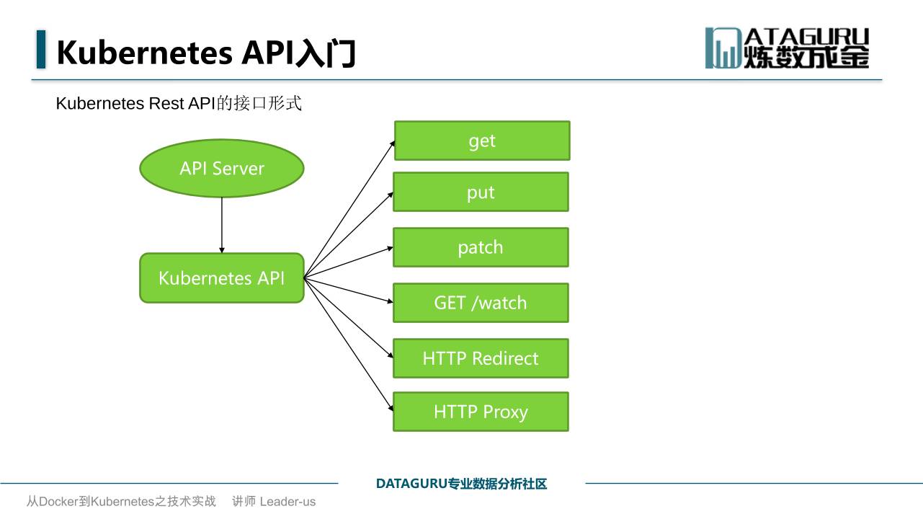Image resolution: width=923 pixels, height=519 pixels.
Task: Click footer text DATAGURU专业数据分析社区
Action: tap(461, 484)
